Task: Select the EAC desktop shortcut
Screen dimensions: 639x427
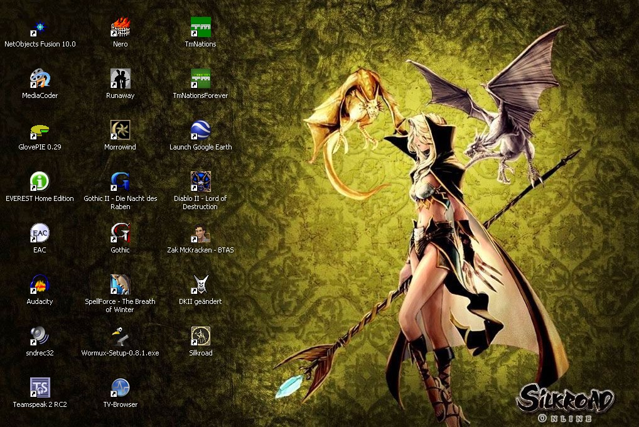Action: [40, 234]
